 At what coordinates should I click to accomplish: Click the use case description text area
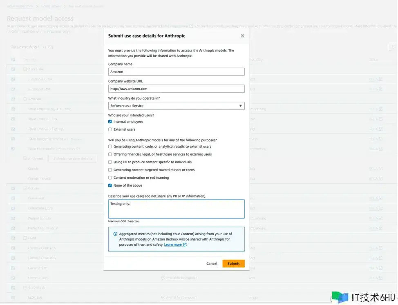(176, 209)
